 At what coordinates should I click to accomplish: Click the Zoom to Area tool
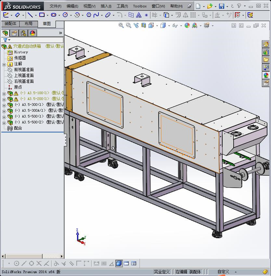click(x=128, y=25)
